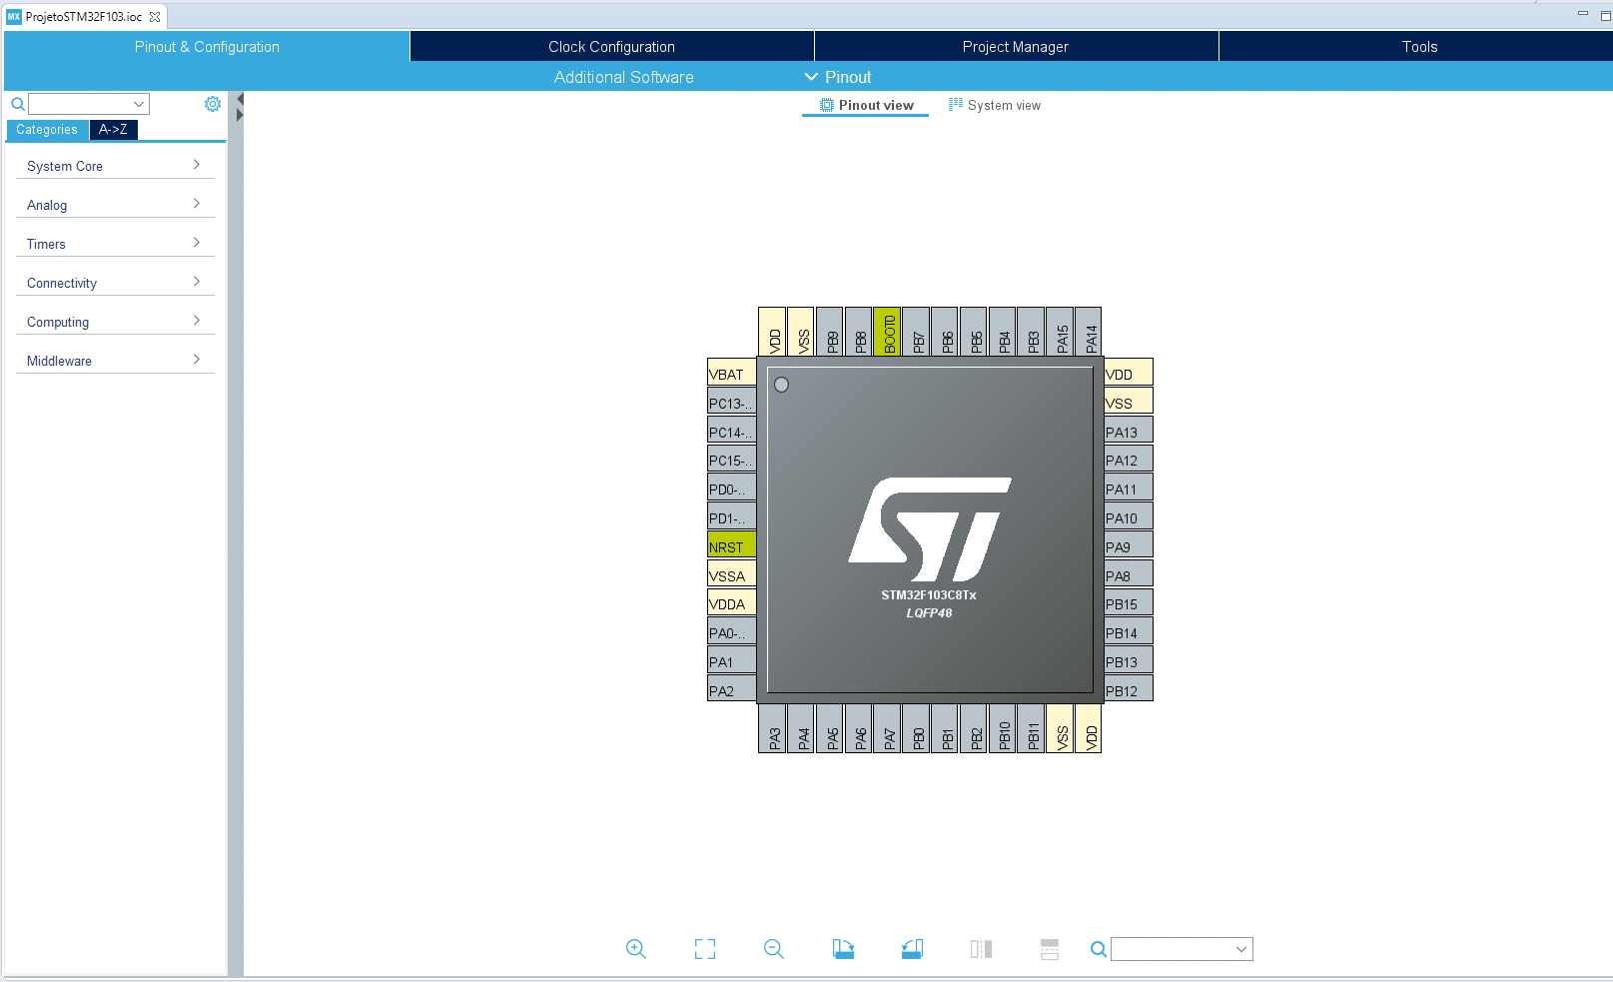Rotate the chip view counter-clockwise
This screenshot has width=1613, height=982.
[912, 949]
